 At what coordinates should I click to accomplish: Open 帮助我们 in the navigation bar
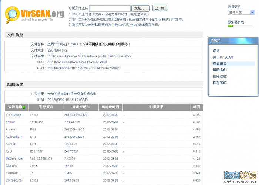tap(219, 70)
